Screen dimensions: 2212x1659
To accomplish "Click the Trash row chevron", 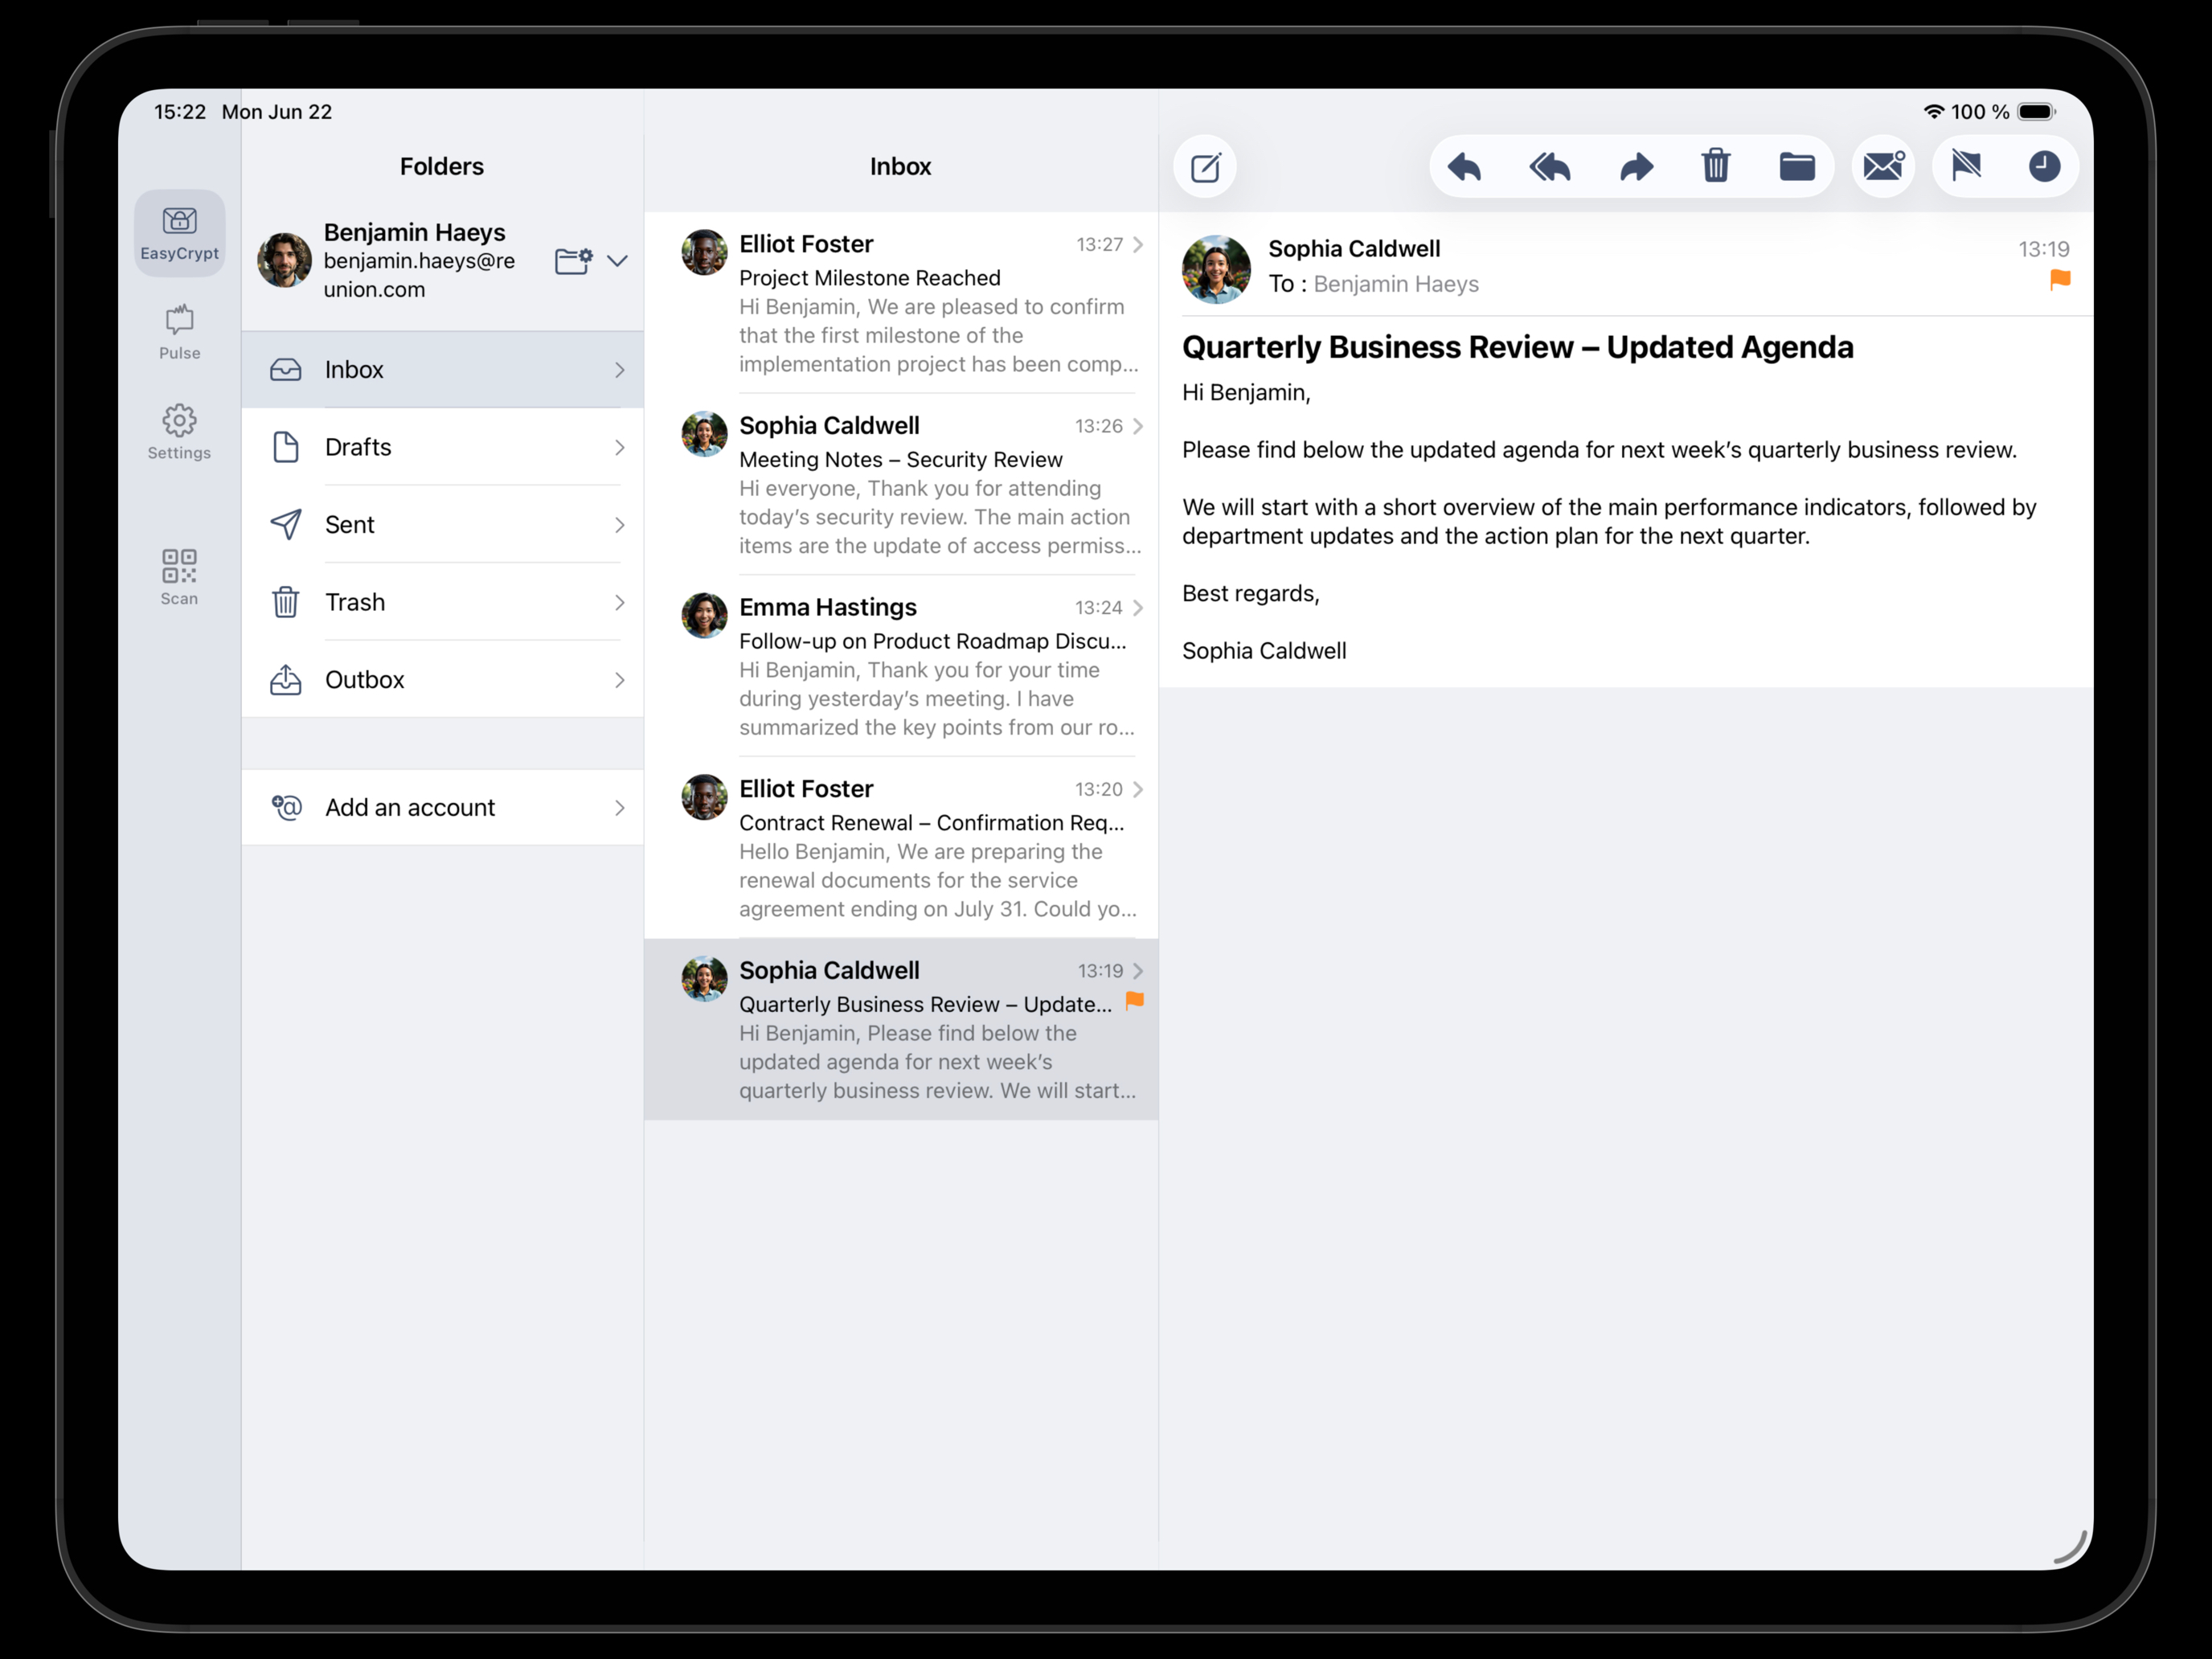I will click(620, 602).
